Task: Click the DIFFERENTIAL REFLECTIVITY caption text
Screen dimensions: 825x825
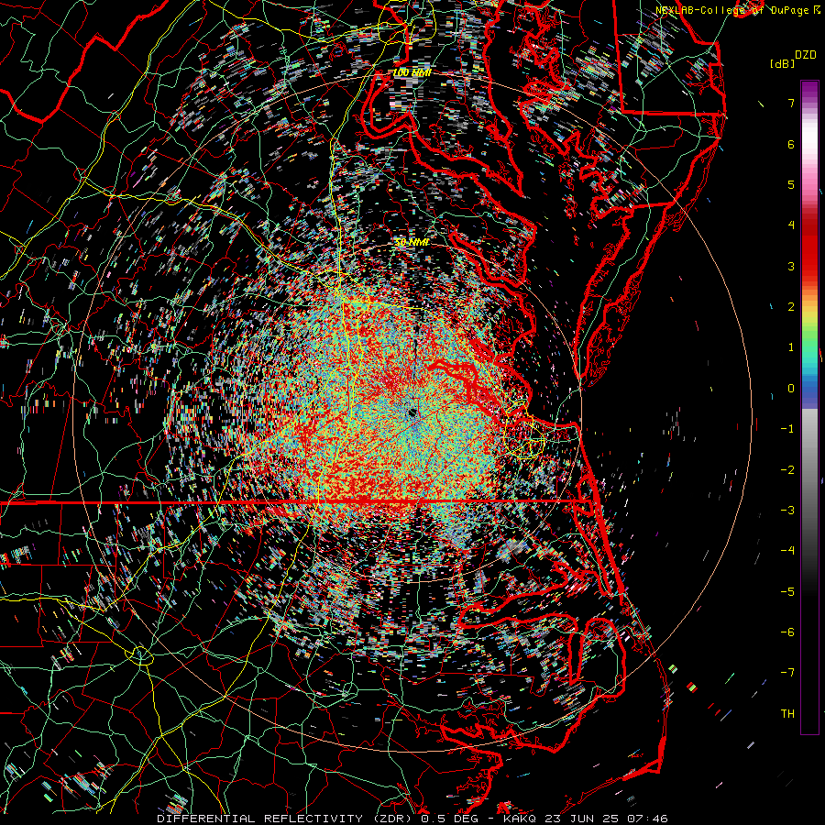Action: tap(259, 819)
